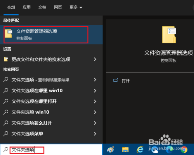Expand arrow for 文件夹选项菜单
The image size is (194, 155).
click(95, 134)
